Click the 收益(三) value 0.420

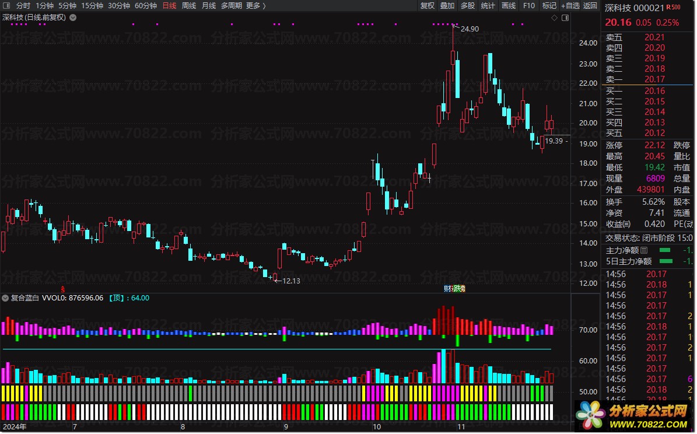click(x=654, y=224)
